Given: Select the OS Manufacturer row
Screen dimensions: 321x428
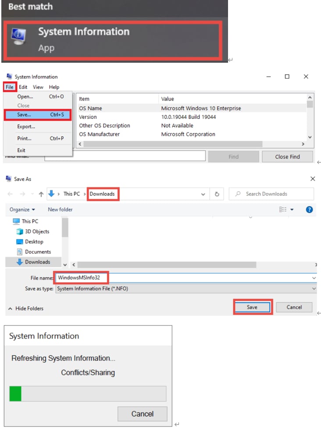Looking at the screenshot, I should pyautogui.click(x=193, y=134).
